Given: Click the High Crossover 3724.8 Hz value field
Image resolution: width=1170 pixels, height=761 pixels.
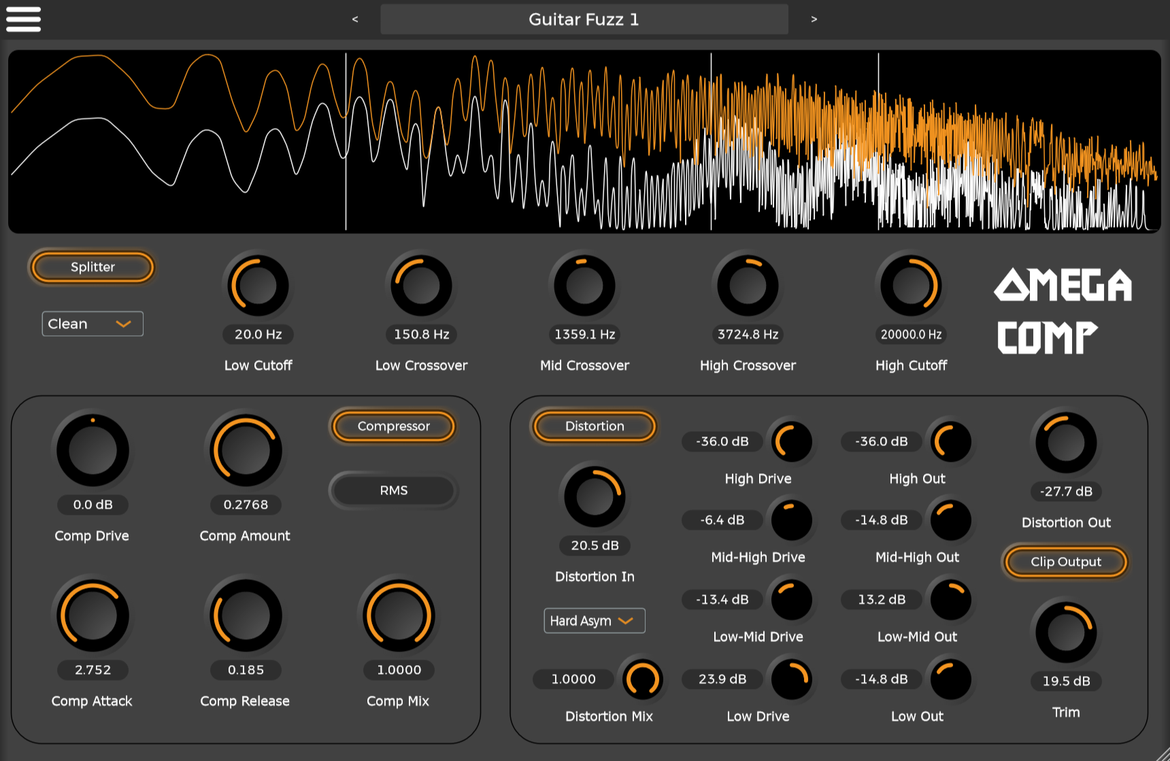Looking at the screenshot, I should (748, 335).
